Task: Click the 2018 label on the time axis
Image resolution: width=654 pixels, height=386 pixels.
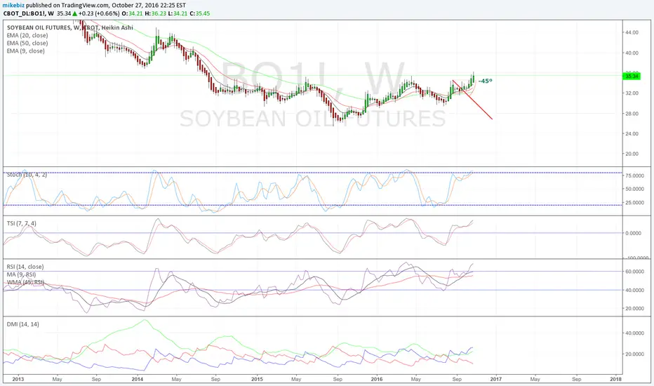Action: (x=615, y=379)
